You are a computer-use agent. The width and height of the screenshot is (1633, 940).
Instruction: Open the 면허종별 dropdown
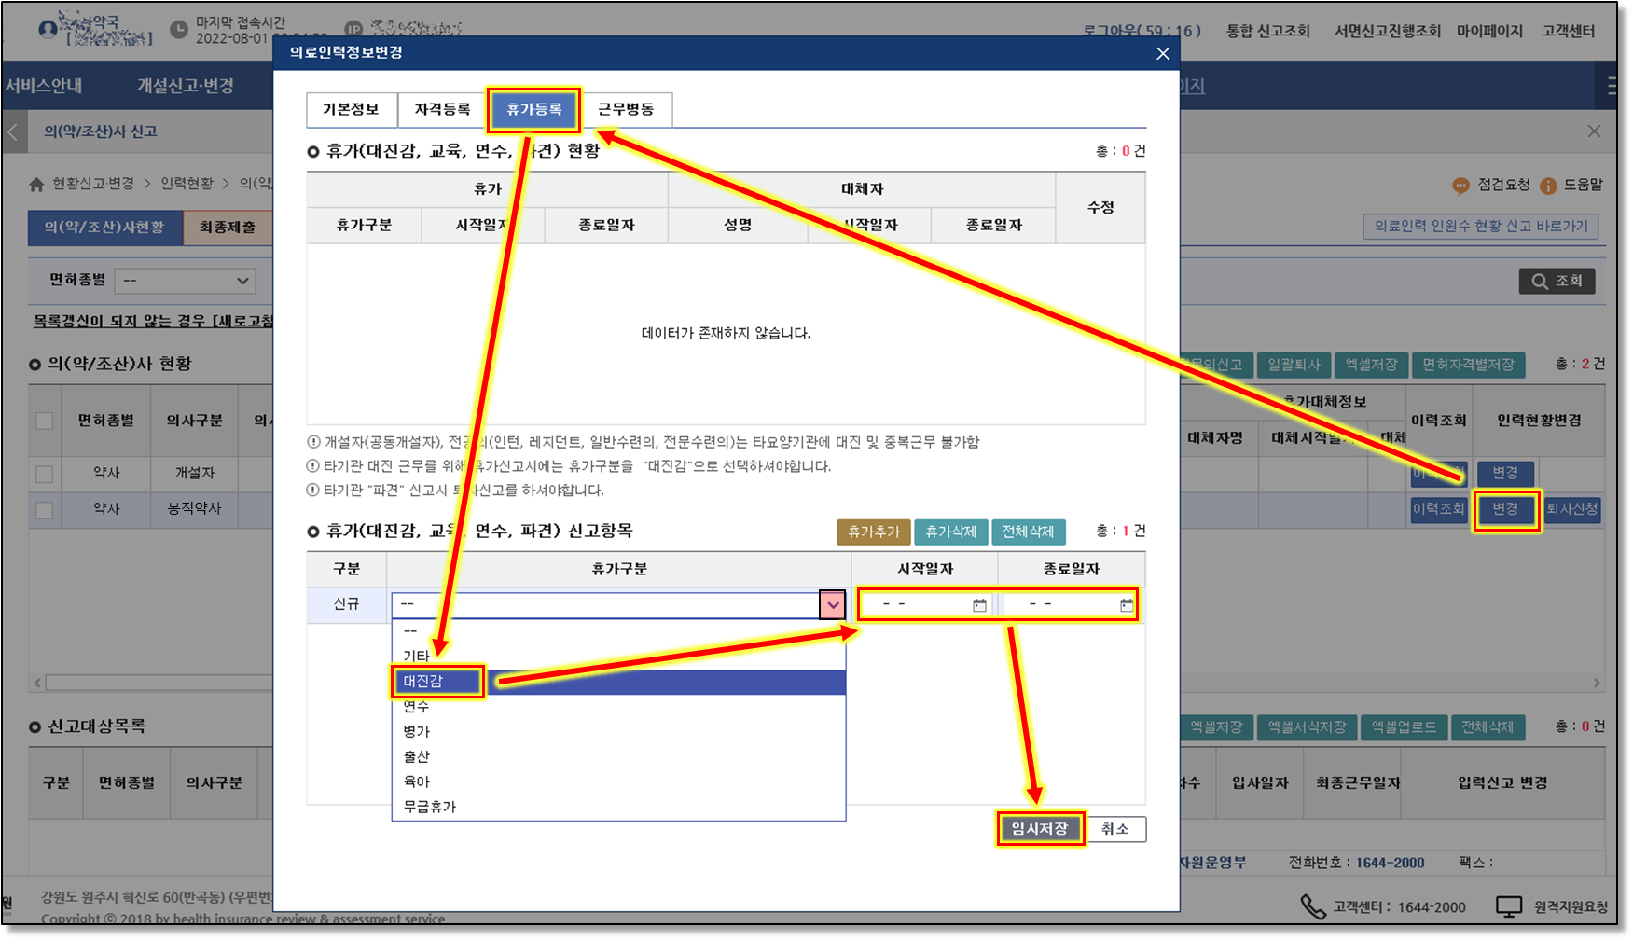coord(185,281)
